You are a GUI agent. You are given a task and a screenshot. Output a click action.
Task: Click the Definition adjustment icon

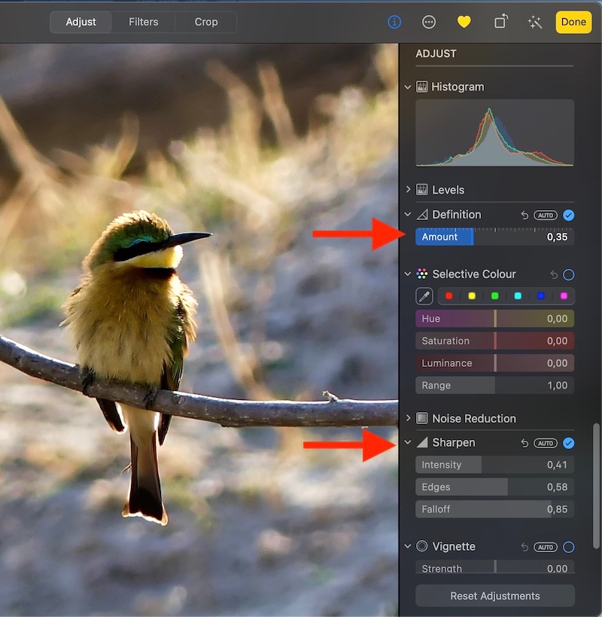point(421,215)
